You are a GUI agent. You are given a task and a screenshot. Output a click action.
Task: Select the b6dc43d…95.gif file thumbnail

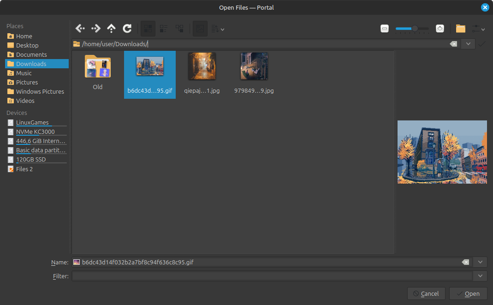coord(150,75)
